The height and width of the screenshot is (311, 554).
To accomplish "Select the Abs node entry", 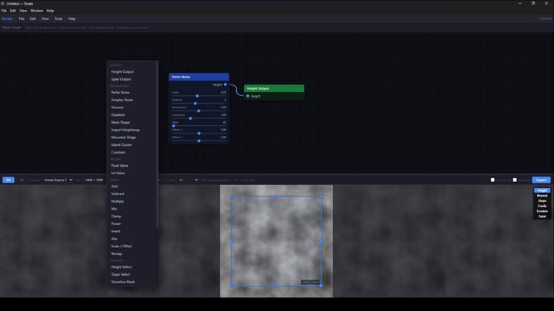I will 132,239.
